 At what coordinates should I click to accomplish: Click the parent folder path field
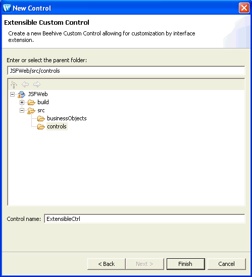click(x=126, y=71)
